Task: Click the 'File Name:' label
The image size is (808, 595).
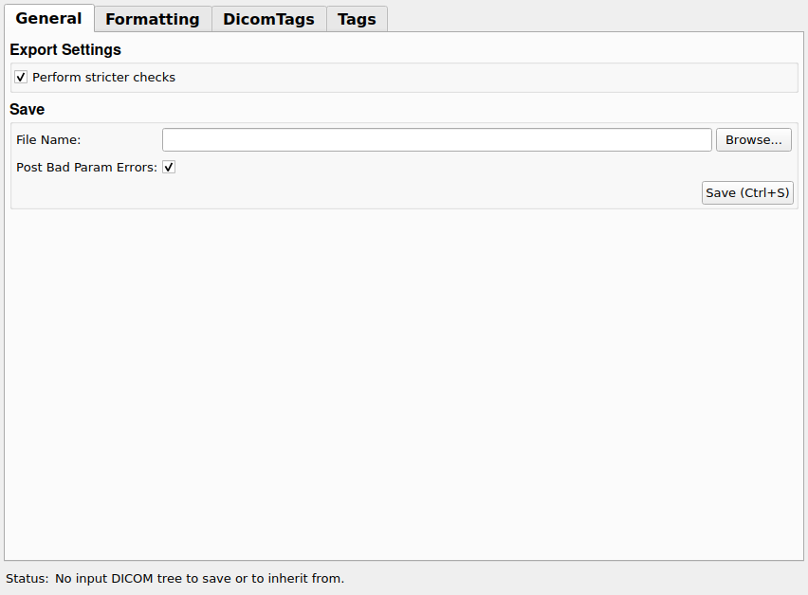Action: pos(48,140)
